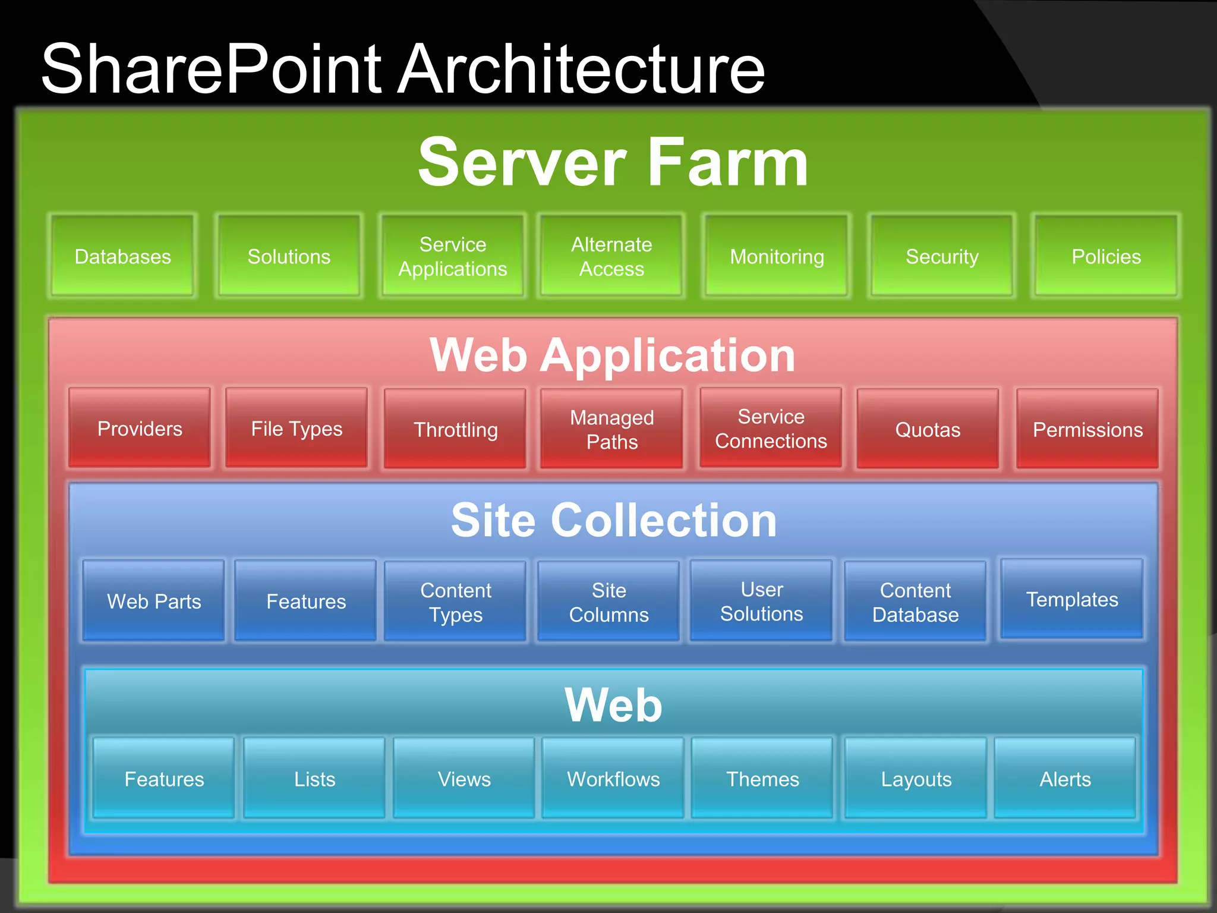Click the Web section heading
Screen dimensions: 1217x913
pyautogui.click(x=613, y=705)
